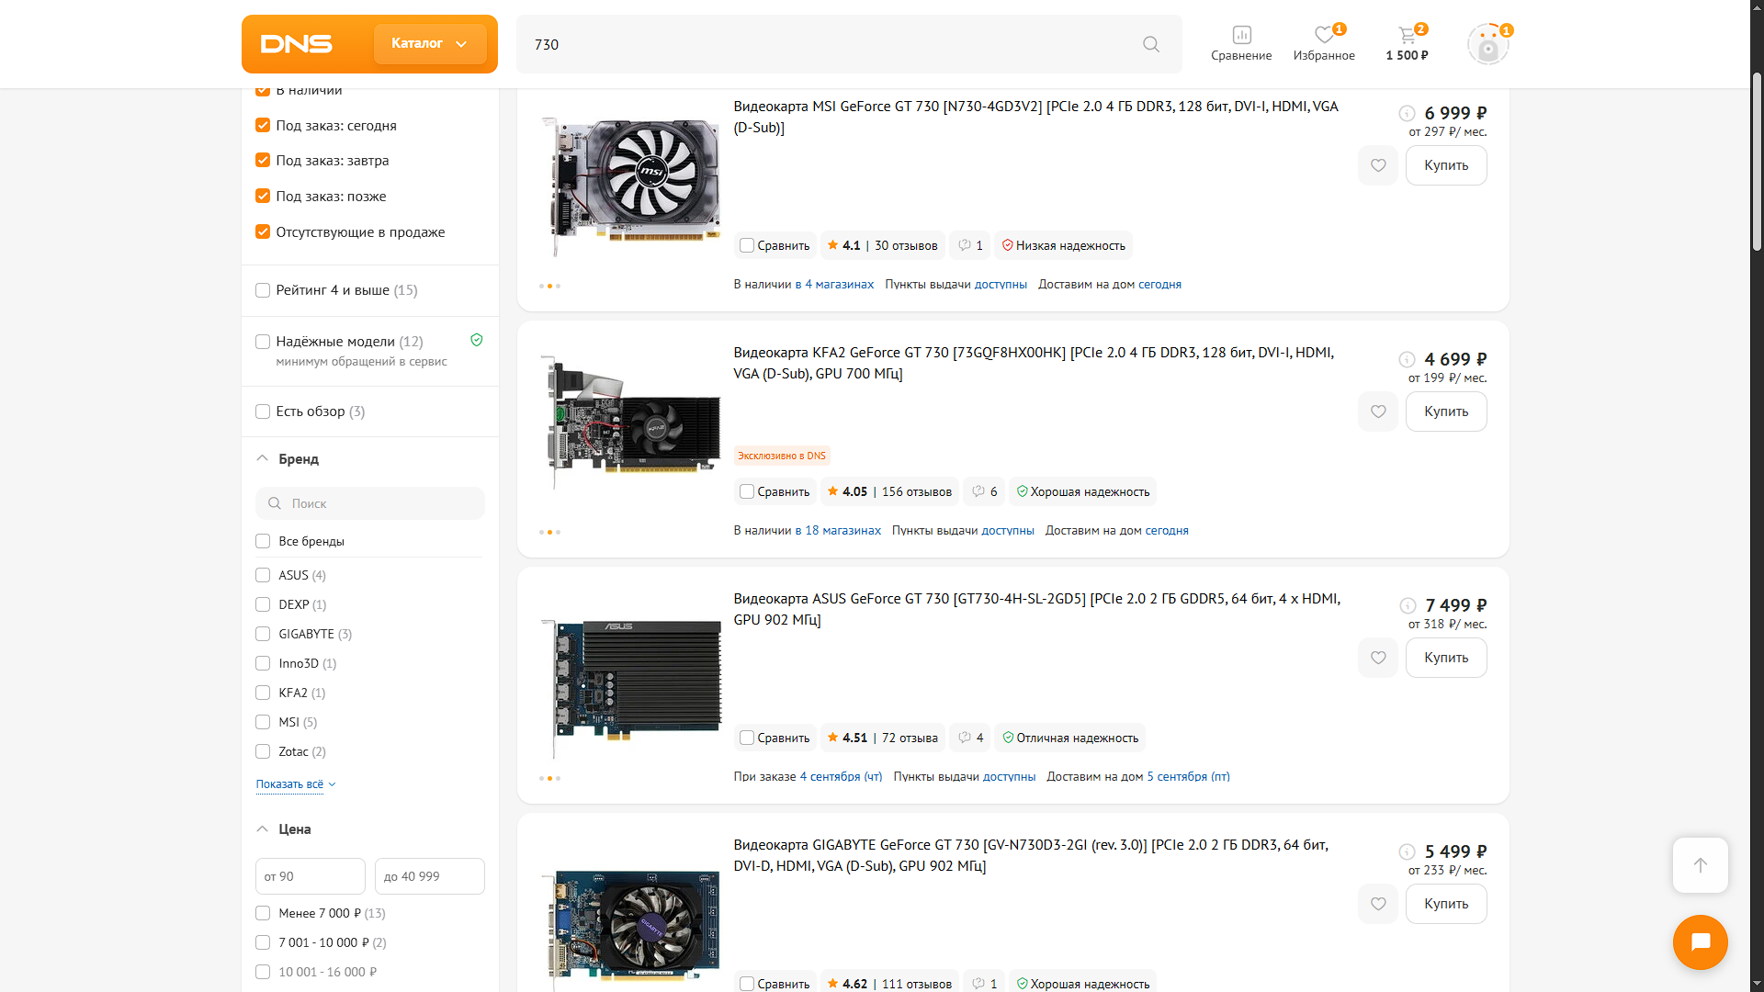Click Купить for ASUS GT 730
The height and width of the screenshot is (992, 1764).
(1445, 658)
